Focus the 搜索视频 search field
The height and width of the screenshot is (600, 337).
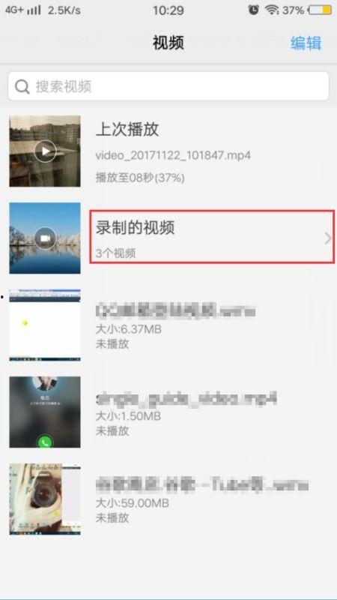pyautogui.click(x=168, y=86)
